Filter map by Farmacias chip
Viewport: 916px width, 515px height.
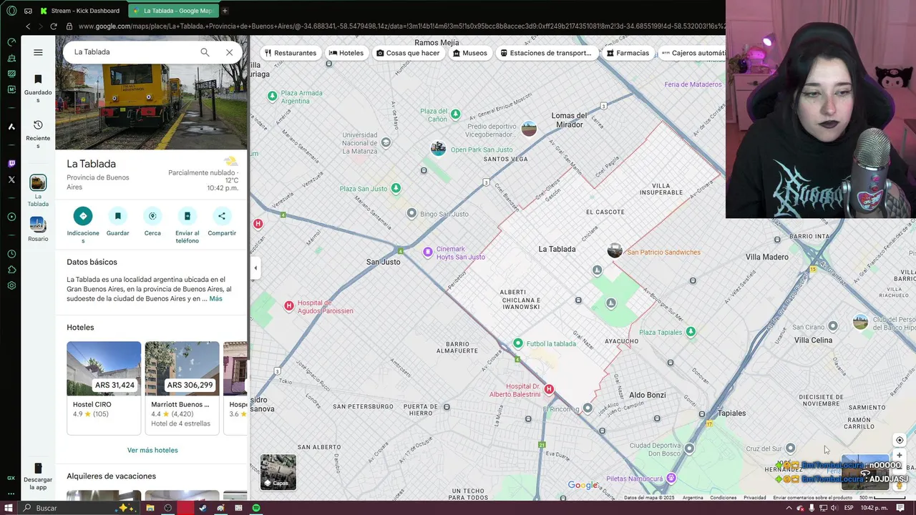click(628, 53)
